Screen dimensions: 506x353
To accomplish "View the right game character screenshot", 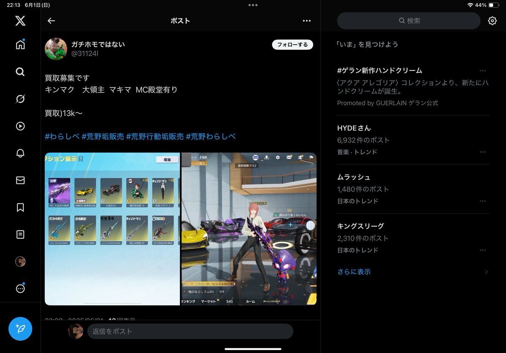I will point(249,229).
